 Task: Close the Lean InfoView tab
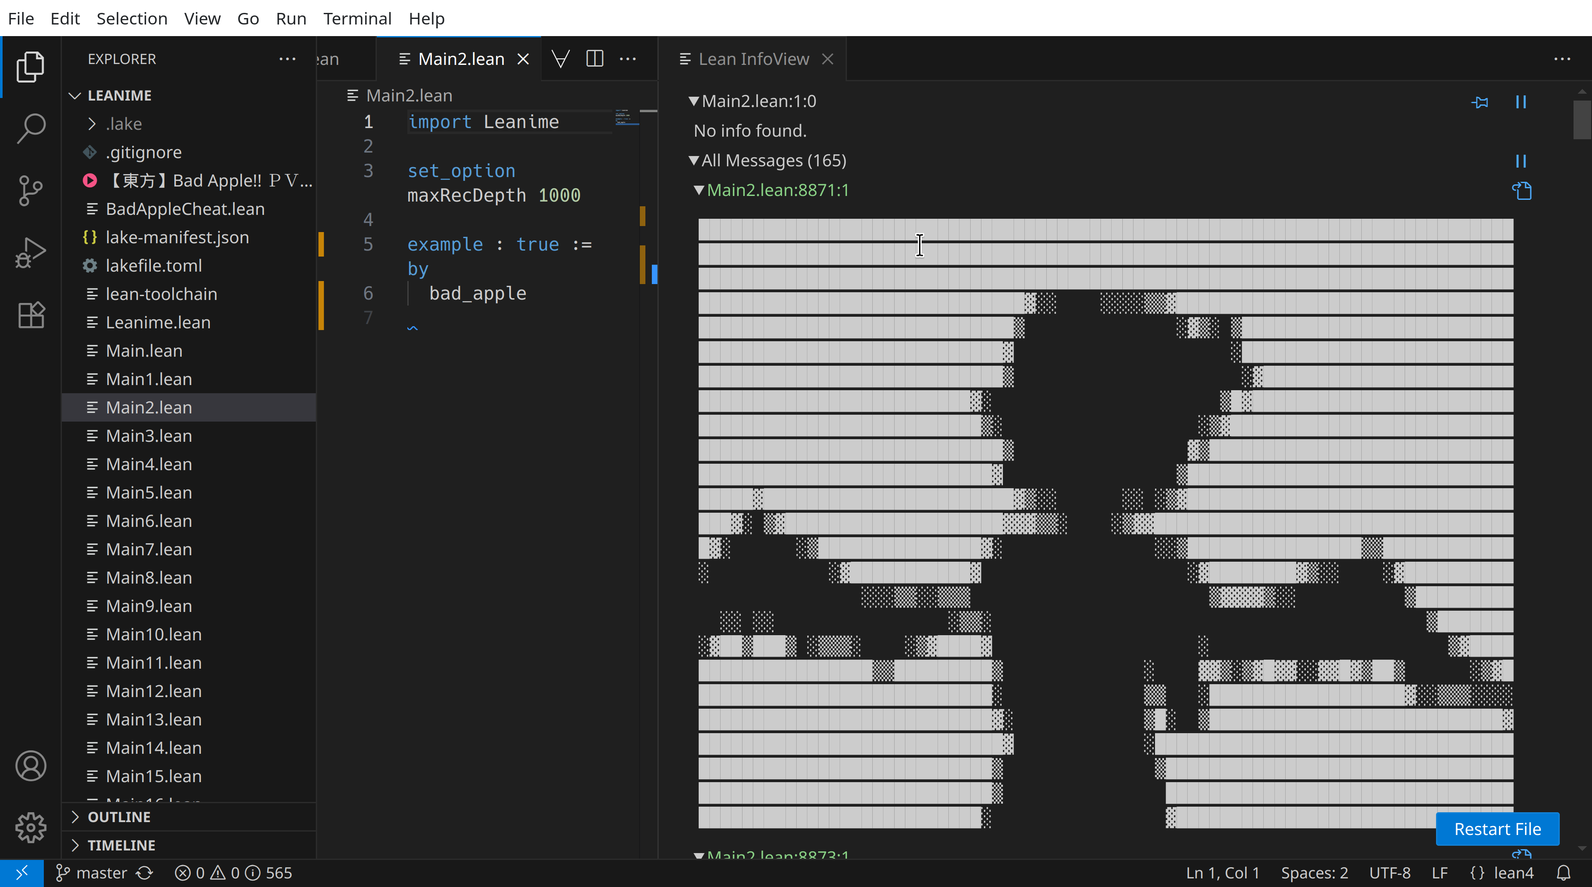828,59
